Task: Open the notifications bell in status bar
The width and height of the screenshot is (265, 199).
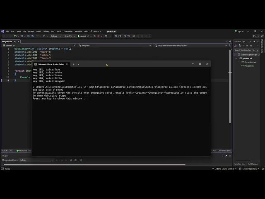Action: [263, 169]
